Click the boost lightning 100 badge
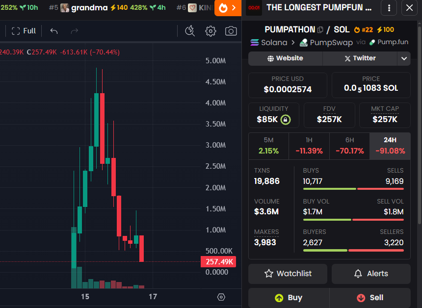Image resolution: width=422 pixels, height=308 pixels. click(x=385, y=29)
